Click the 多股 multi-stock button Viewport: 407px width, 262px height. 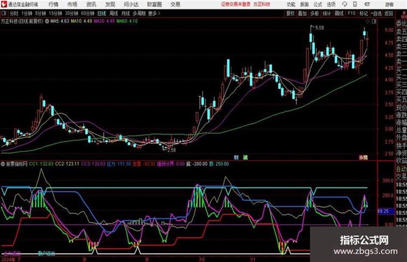click(314, 13)
